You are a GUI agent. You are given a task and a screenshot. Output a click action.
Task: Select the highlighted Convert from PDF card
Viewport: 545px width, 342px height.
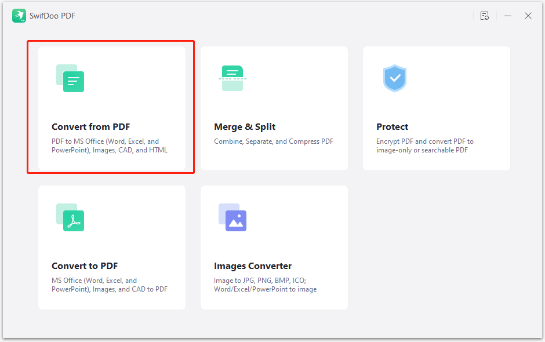click(x=111, y=107)
